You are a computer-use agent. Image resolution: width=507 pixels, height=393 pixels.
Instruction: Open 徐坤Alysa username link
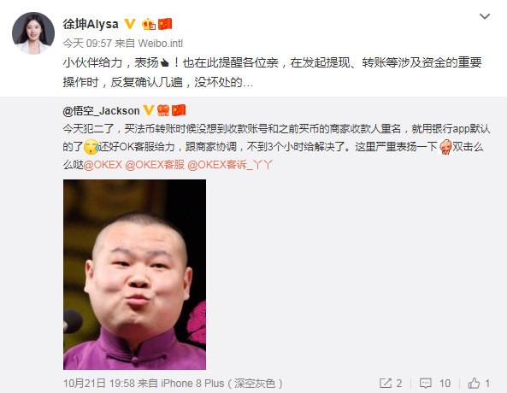point(91,24)
